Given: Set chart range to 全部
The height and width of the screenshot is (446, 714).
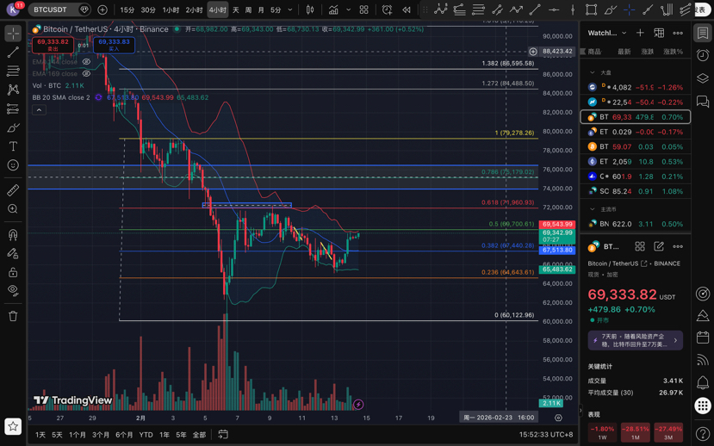Looking at the screenshot, I should 199,435.
